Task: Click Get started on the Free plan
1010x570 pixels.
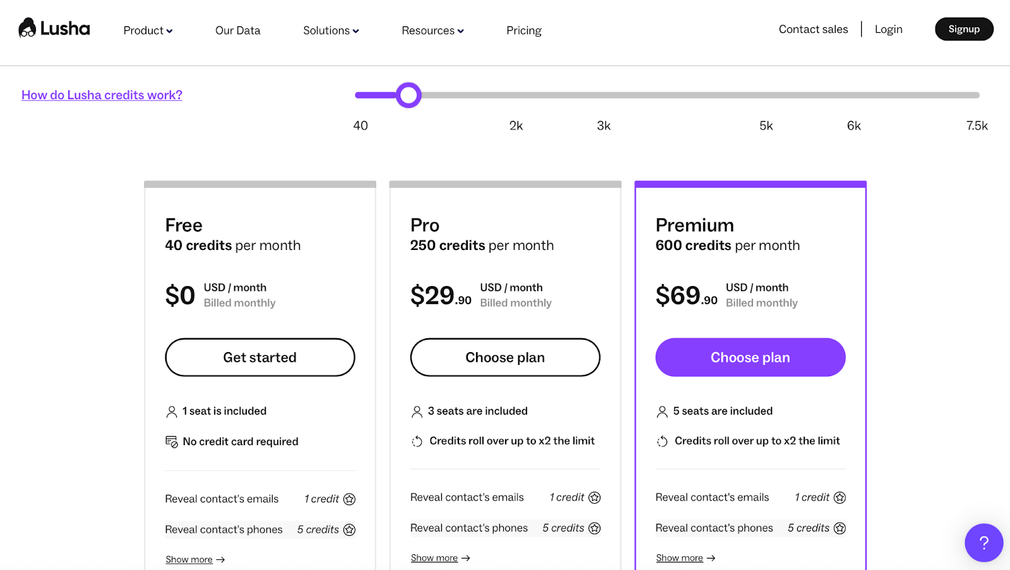Action: [x=259, y=357]
